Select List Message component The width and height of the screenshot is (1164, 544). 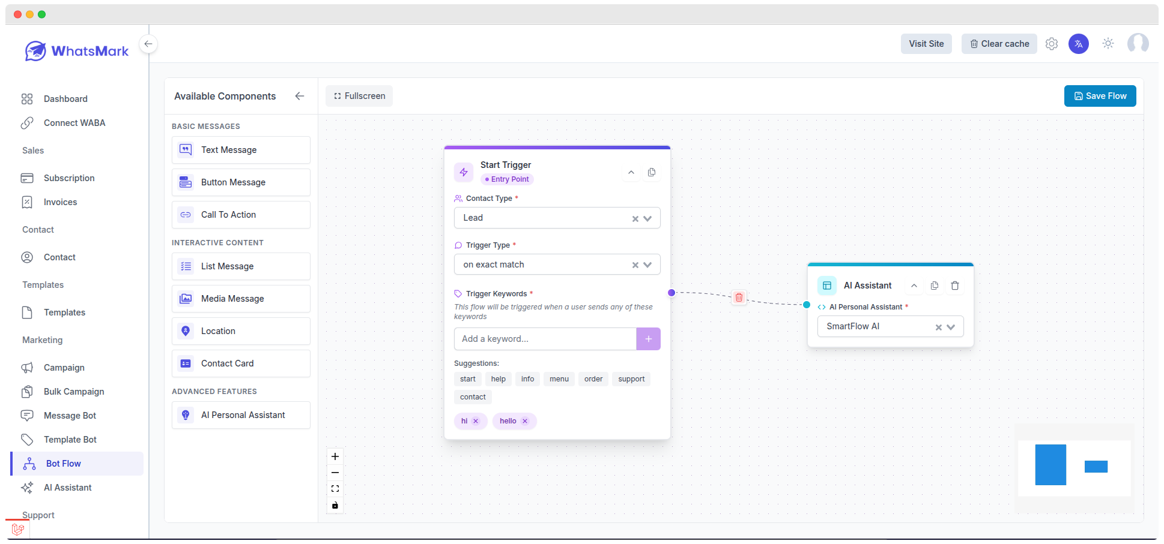(x=241, y=266)
